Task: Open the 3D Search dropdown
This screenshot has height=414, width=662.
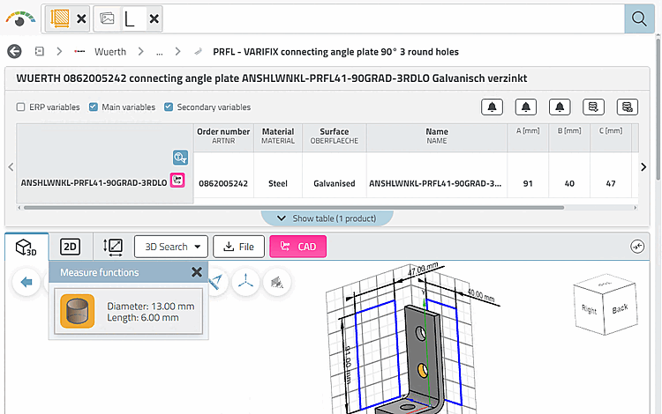Action: 171,247
